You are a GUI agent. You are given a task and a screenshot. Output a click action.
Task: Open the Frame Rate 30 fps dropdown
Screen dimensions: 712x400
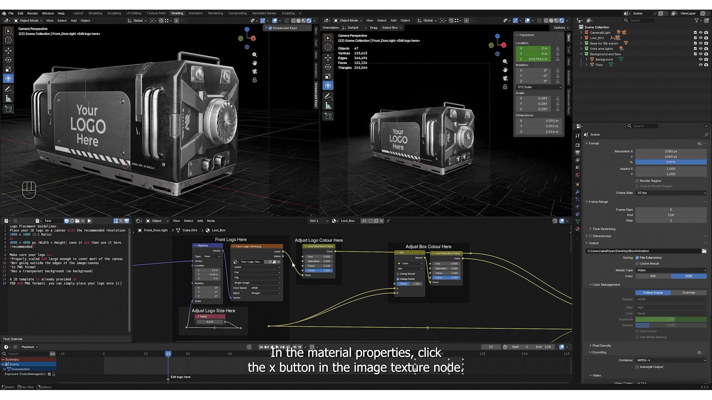671,193
